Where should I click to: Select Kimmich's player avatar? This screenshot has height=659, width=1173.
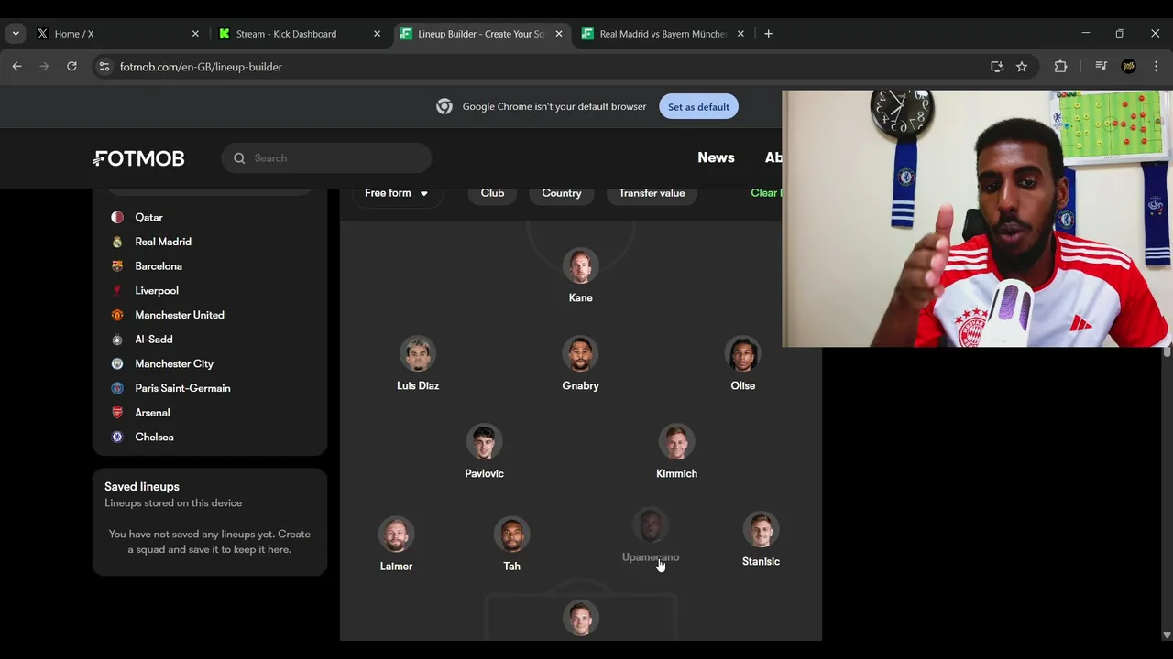pyautogui.click(x=676, y=442)
